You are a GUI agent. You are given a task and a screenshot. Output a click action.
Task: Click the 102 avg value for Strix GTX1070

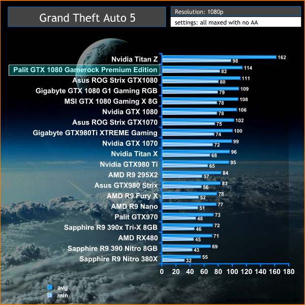coord(239,120)
